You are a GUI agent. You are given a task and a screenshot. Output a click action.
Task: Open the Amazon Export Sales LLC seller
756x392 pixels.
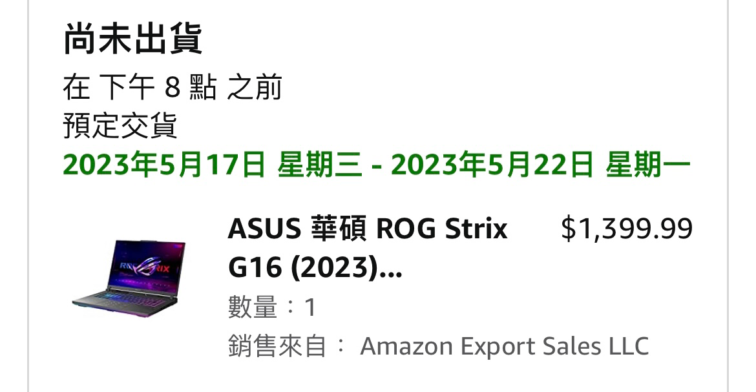coord(504,346)
